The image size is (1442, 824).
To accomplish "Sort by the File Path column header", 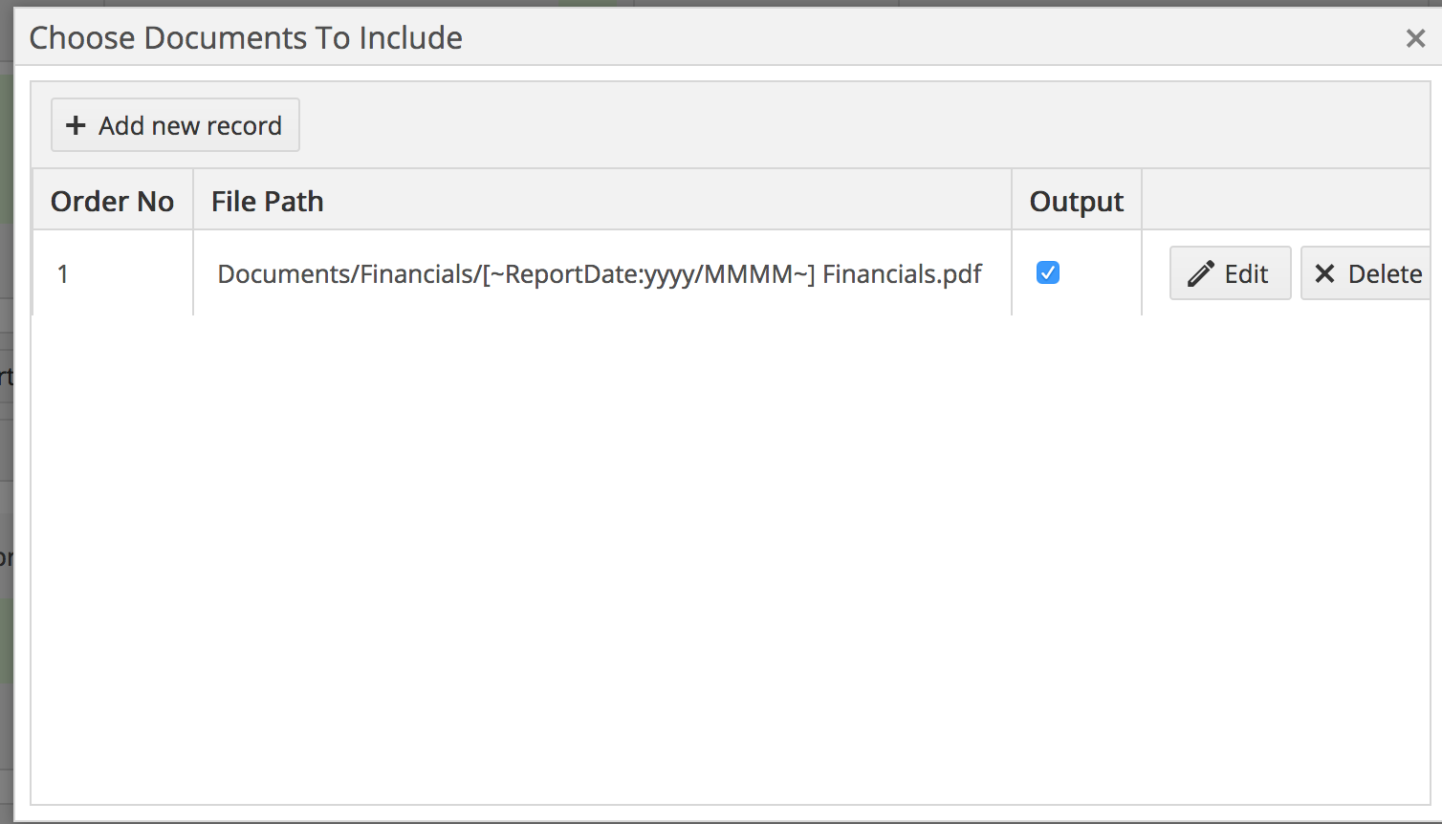I will (x=268, y=201).
